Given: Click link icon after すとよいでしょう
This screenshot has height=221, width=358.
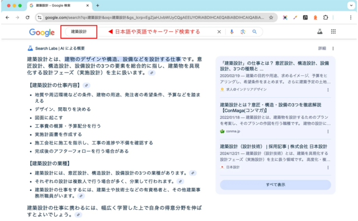Looking at the screenshot, I should click(x=78, y=215).
